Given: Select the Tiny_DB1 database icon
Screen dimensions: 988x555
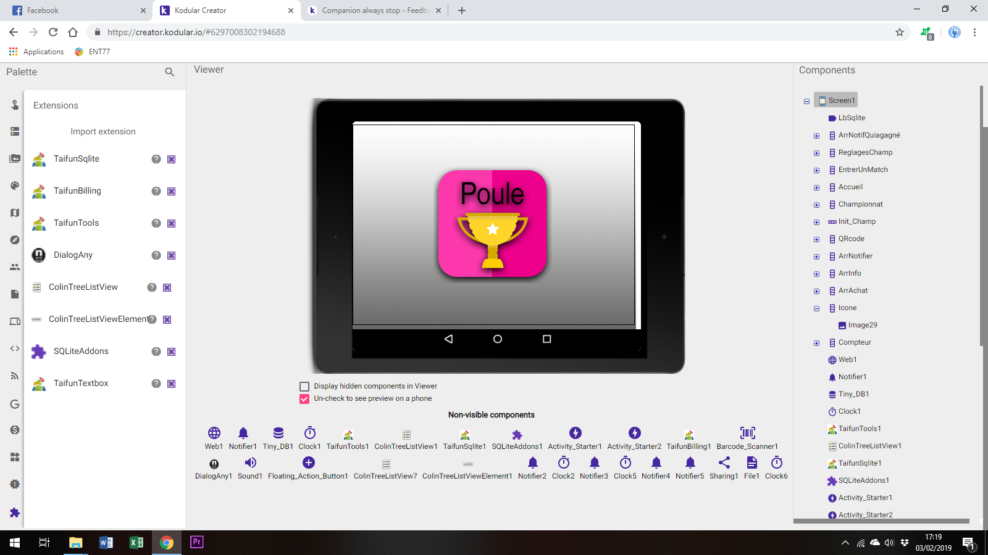Looking at the screenshot, I should (x=278, y=433).
